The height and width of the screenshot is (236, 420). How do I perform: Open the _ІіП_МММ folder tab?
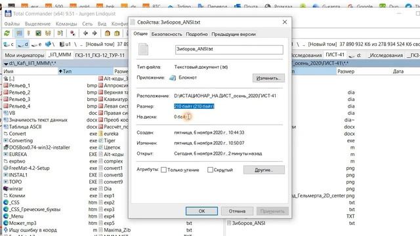[60, 55]
